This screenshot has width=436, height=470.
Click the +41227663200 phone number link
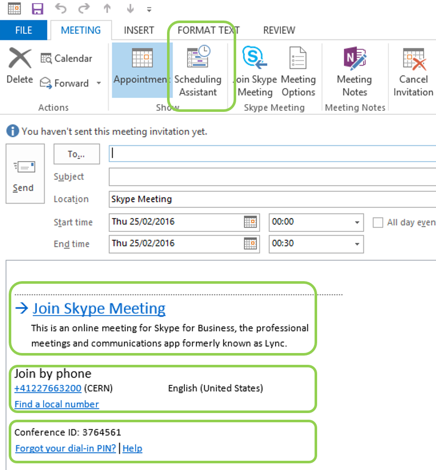(48, 388)
